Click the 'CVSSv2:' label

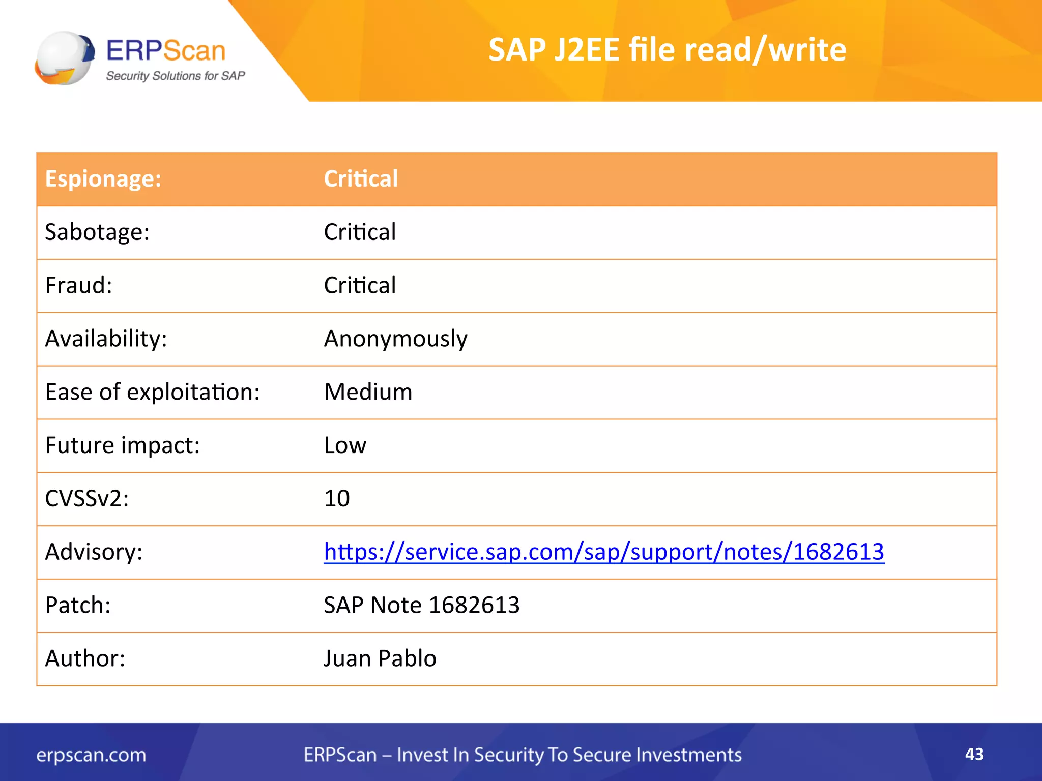click(86, 499)
